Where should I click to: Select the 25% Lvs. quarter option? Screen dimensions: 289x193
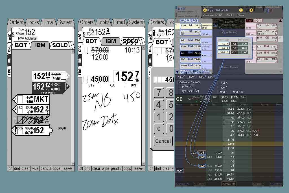point(189,91)
